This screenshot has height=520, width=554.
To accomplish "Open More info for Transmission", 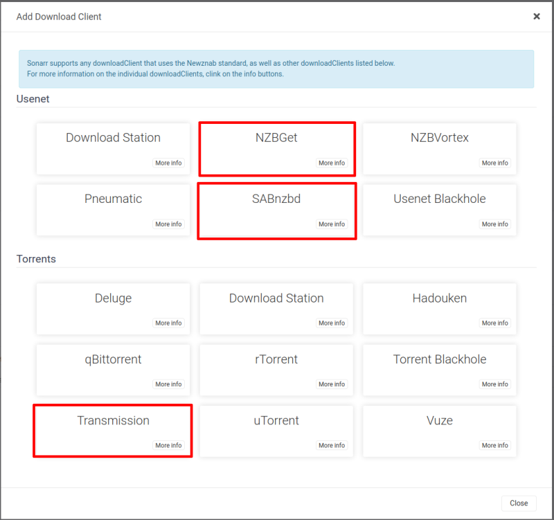I will (x=168, y=445).
